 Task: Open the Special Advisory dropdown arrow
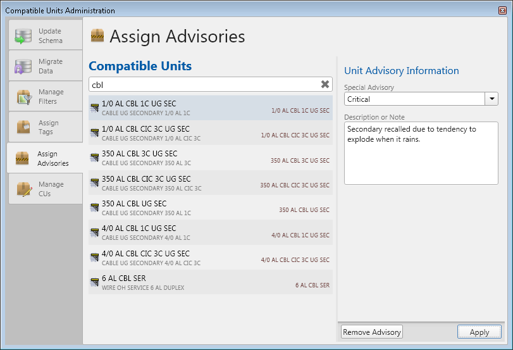[491, 99]
